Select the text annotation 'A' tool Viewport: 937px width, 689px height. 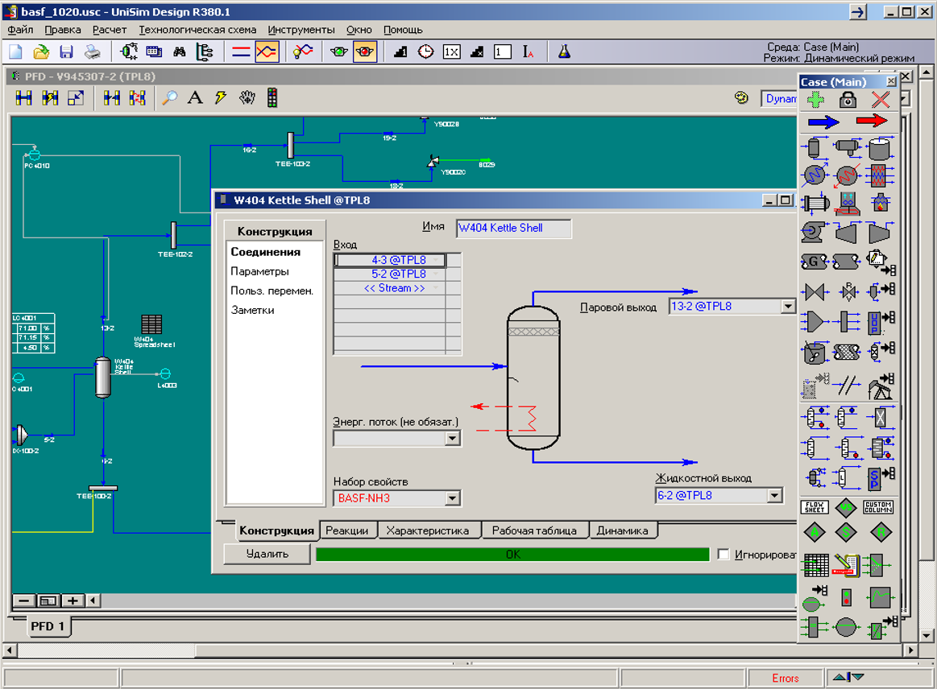(x=195, y=98)
